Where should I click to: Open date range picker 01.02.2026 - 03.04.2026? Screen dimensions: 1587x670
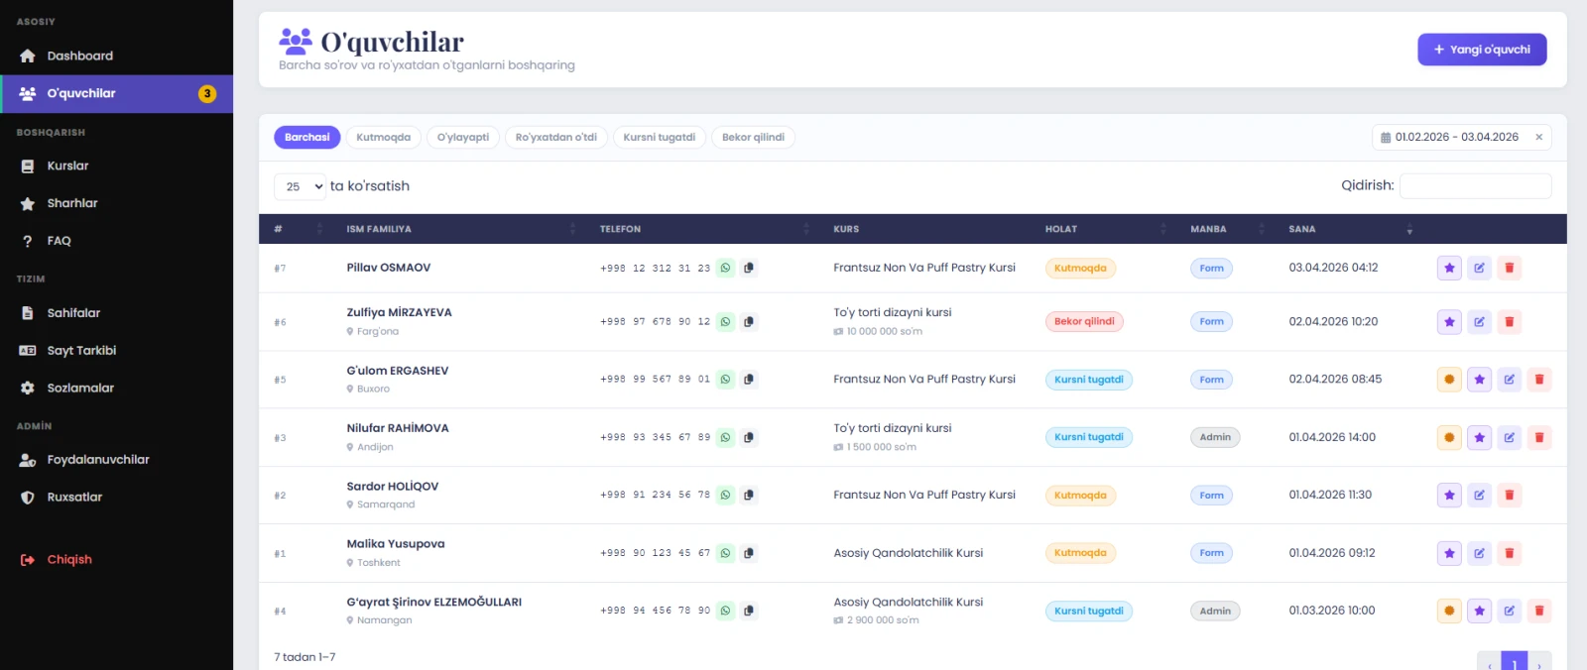[x=1450, y=138]
